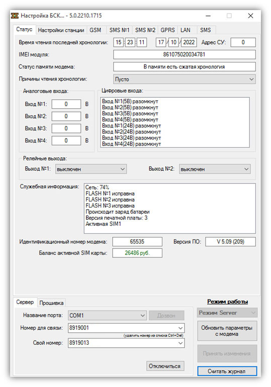Click the day field showing 17
Screen dimensions: 271x387
161,42
